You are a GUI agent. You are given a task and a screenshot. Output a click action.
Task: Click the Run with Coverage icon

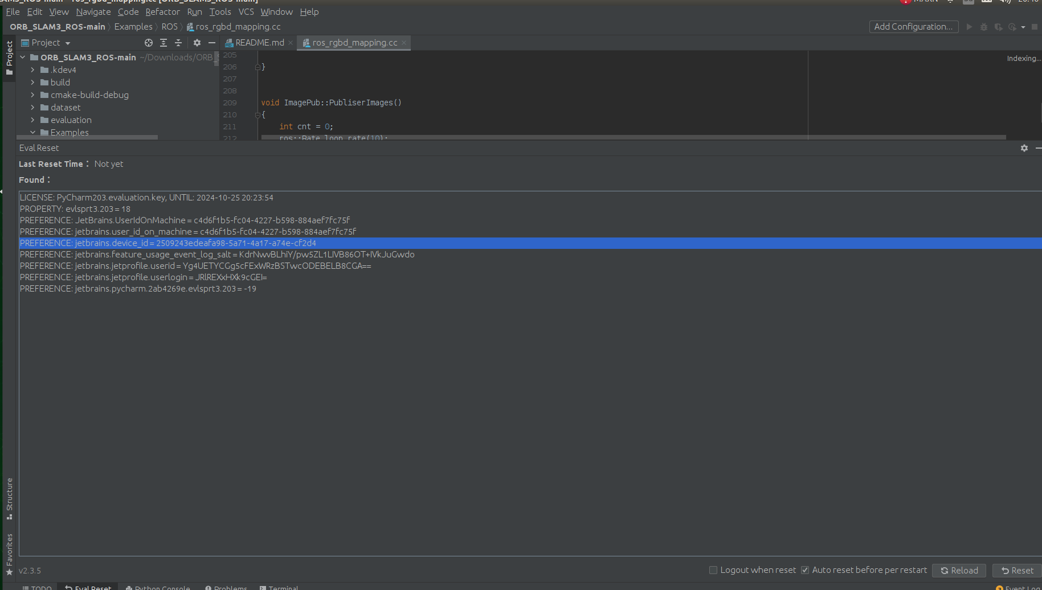(x=998, y=27)
